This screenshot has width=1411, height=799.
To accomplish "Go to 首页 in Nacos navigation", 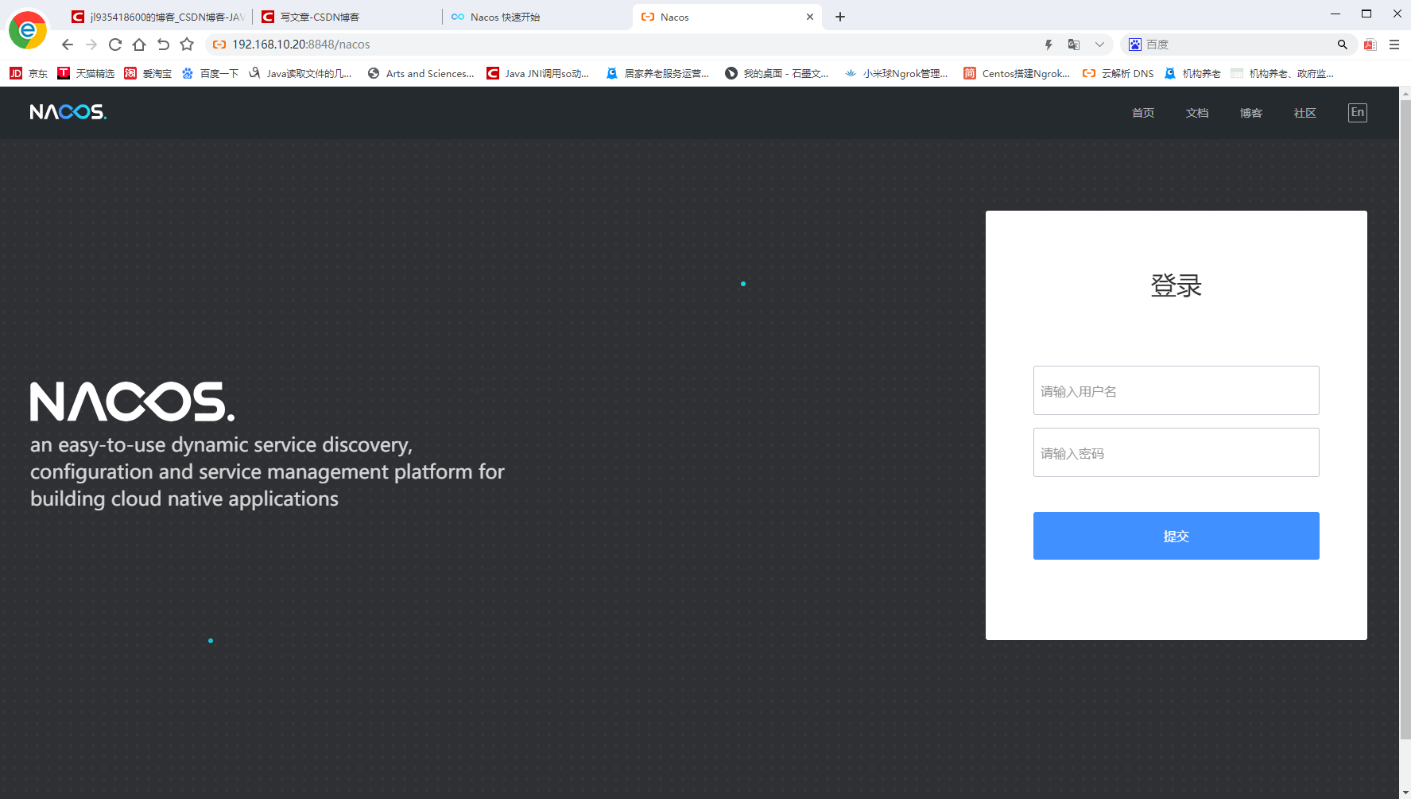I will pyautogui.click(x=1143, y=113).
